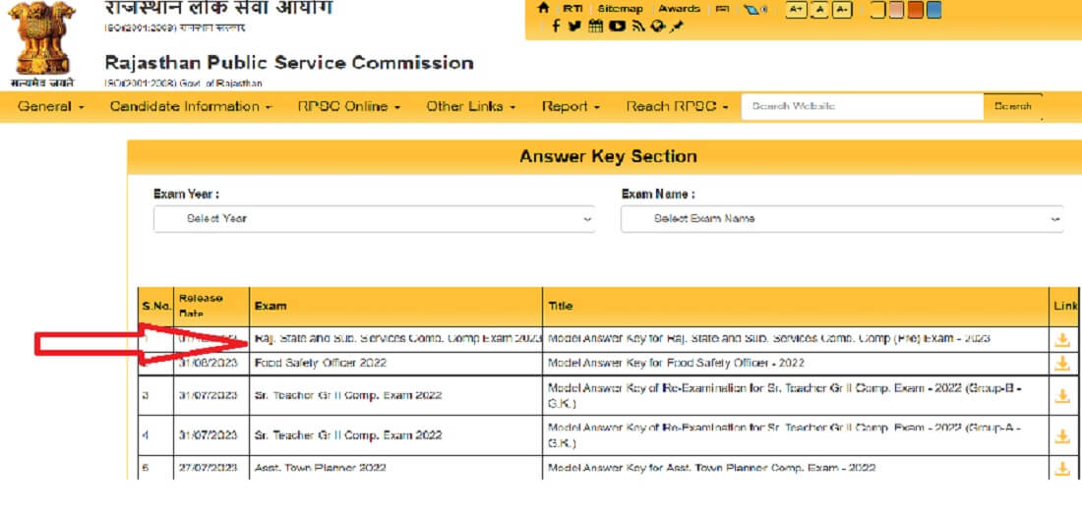The width and height of the screenshot is (1082, 515).
Task: Click the Group-A G.K. Re-Examination title
Action: (x=785, y=435)
